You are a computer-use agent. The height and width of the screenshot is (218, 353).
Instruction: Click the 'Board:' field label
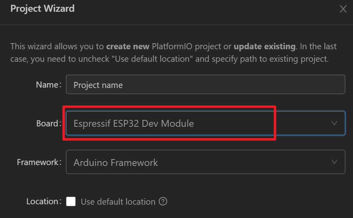click(49, 123)
